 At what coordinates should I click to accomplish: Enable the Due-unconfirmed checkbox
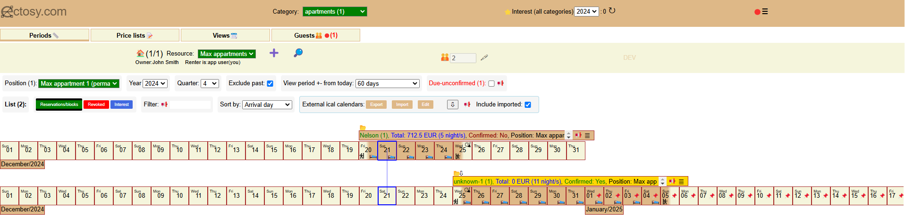(491, 84)
